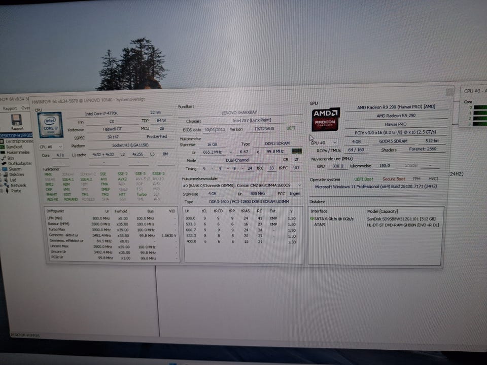Expand the Netværk tree node
This screenshot has width=487, height=365.
(2, 186)
